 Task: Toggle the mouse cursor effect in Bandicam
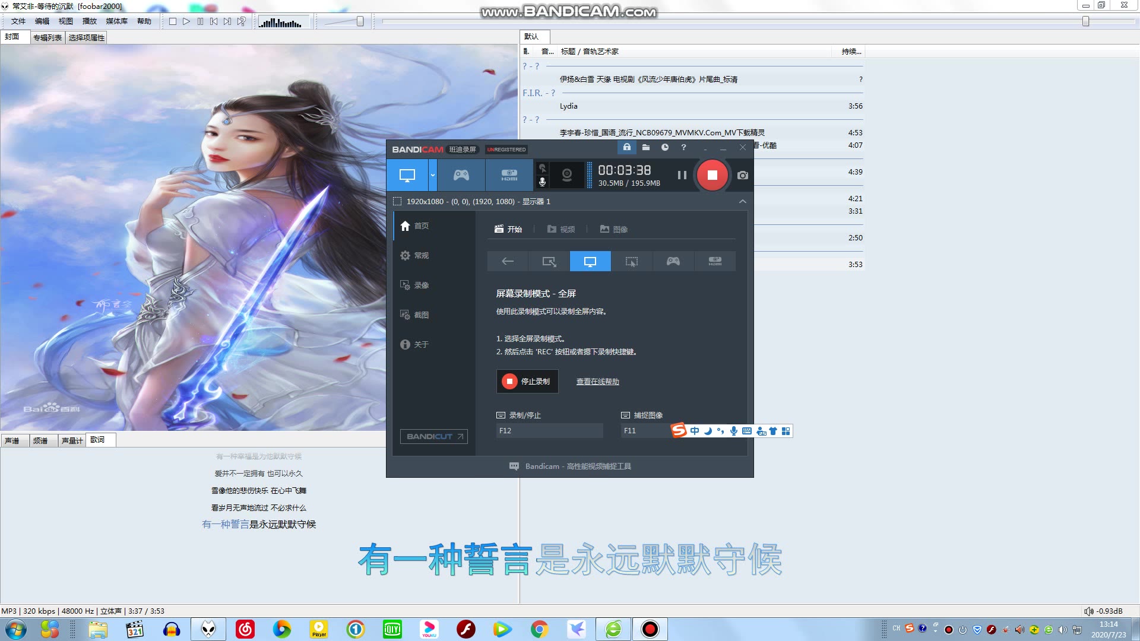pyautogui.click(x=542, y=169)
